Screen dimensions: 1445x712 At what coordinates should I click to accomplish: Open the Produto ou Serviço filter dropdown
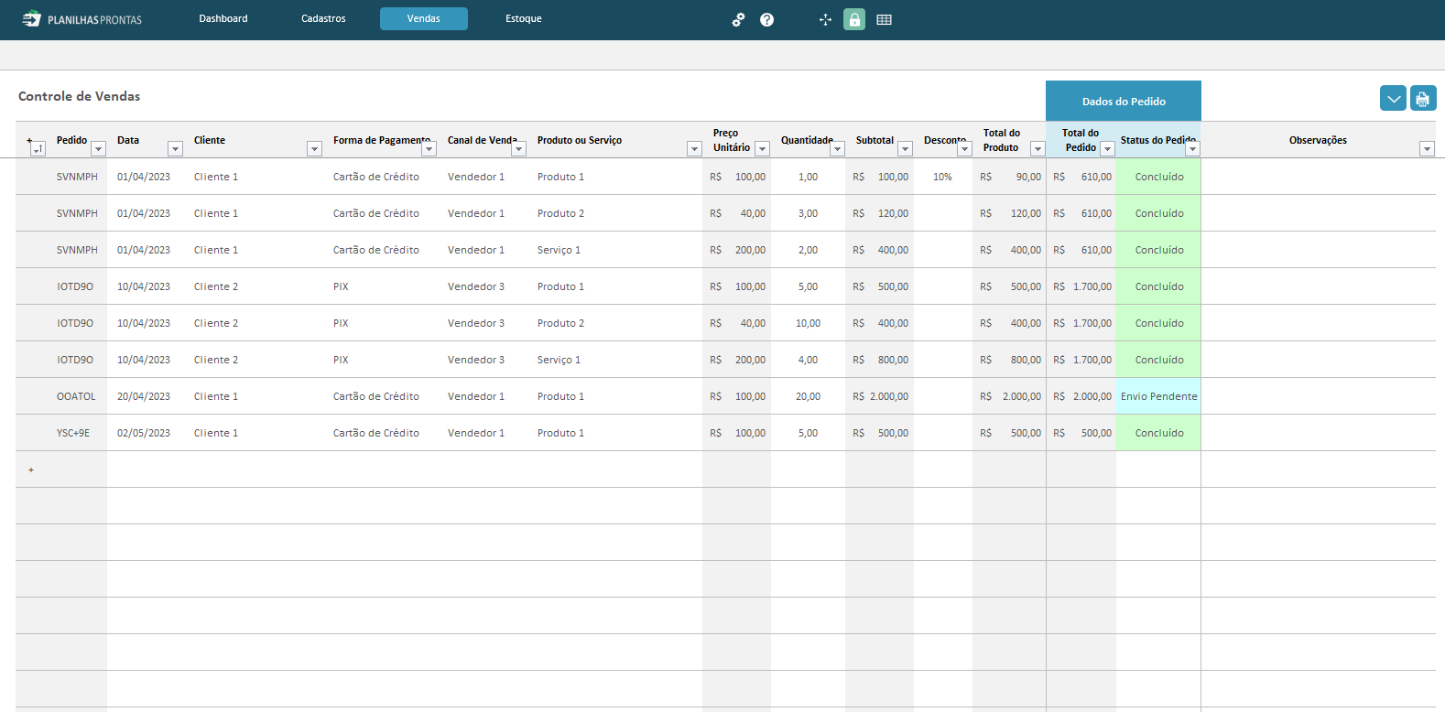694,149
